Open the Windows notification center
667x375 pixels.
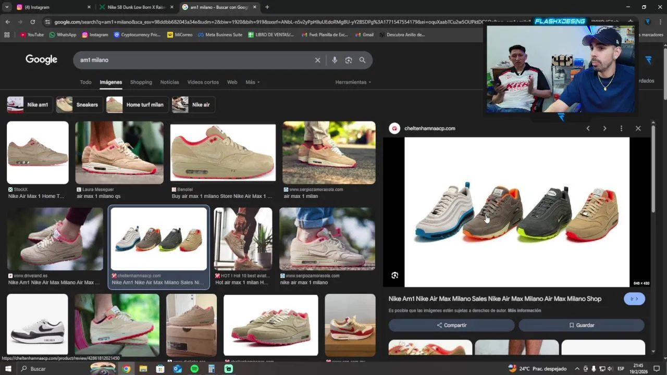click(657, 369)
